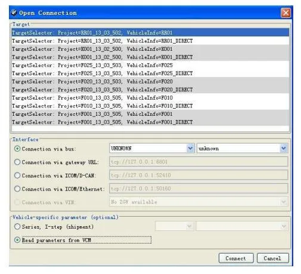This screenshot has width=301, height=274.
Task: Select target F025_13_03_503 VehicleInfo=F025
Action: [x=150, y=65]
